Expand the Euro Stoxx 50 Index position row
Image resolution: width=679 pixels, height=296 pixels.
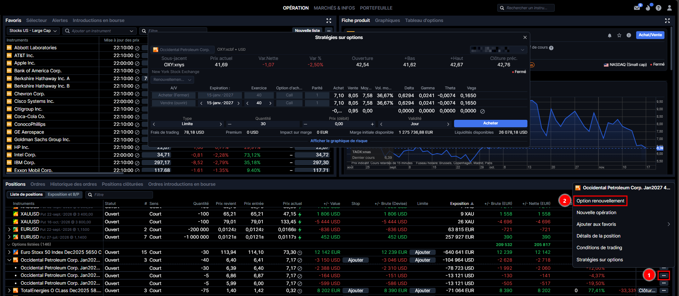coord(9,252)
